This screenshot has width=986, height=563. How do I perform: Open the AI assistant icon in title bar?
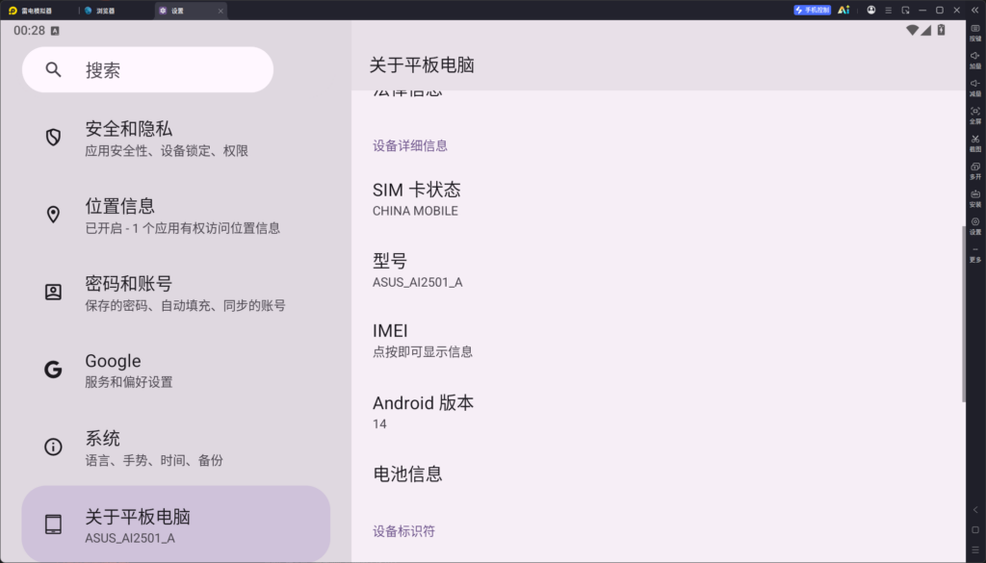coord(843,10)
